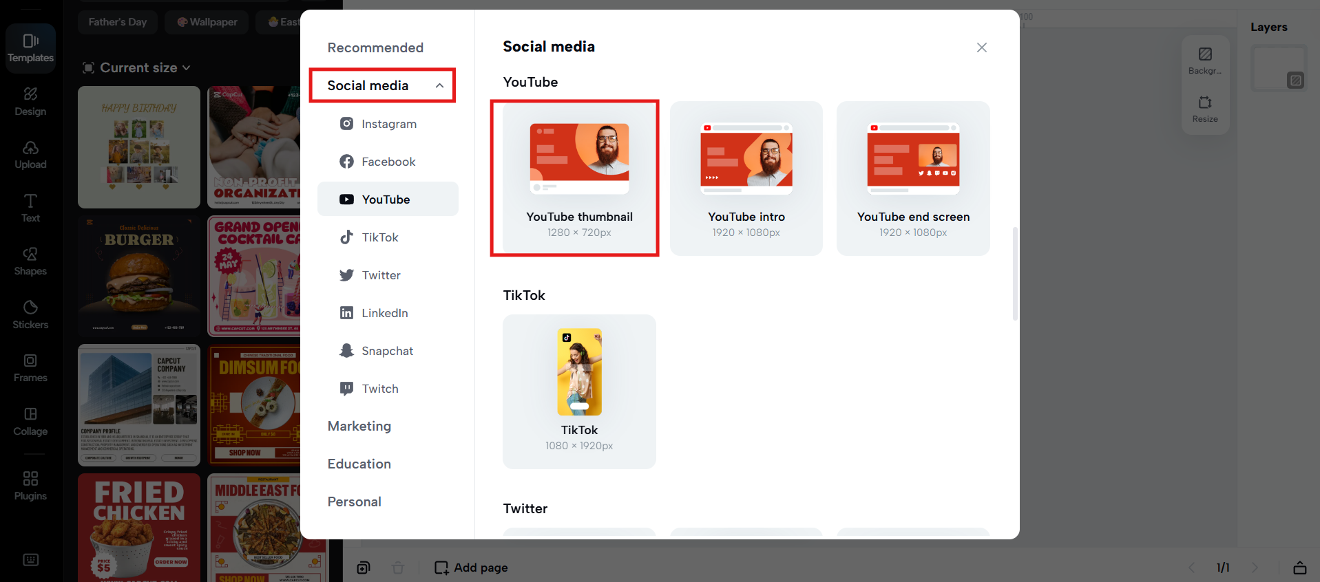Open the Burger template thumbnail
The image size is (1320, 582).
(x=139, y=277)
